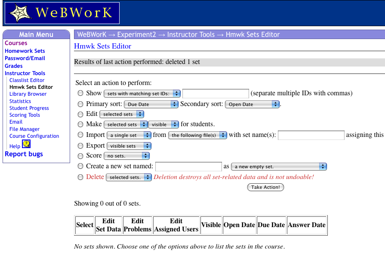Choose the Edit action radio button
The width and height of the screenshot is (385, 255).
(80, 114)
